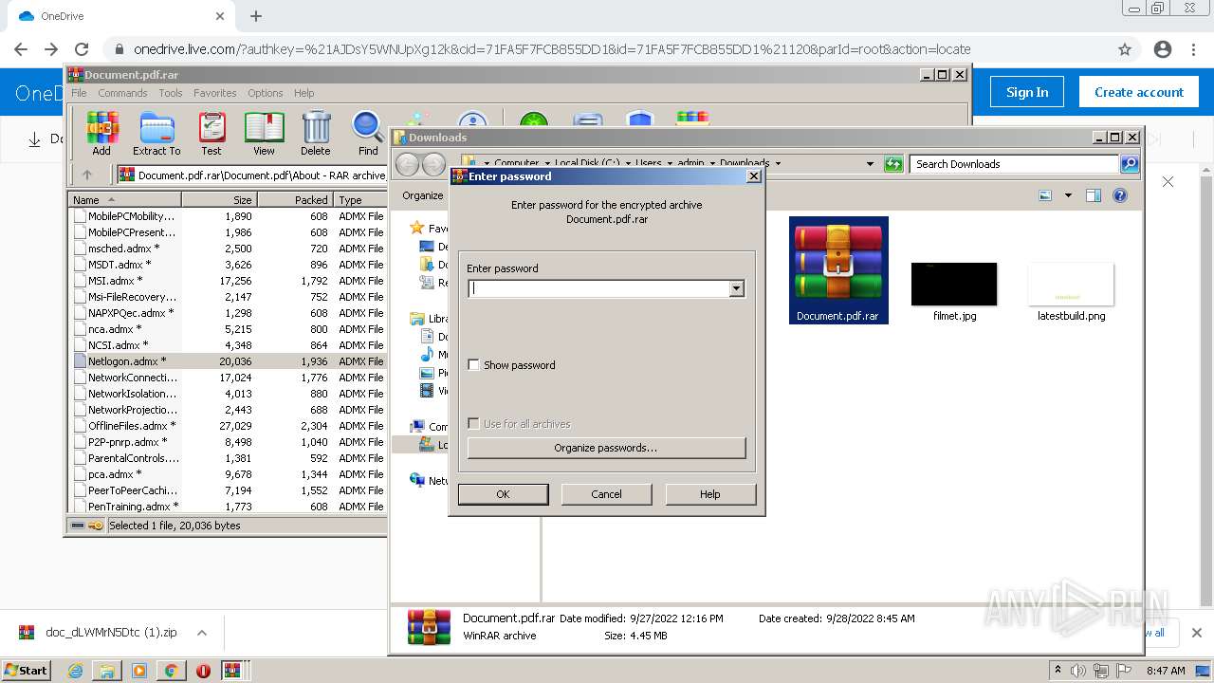Select NCSI.admx row in WinRAR list

click(x=228, y=345)
